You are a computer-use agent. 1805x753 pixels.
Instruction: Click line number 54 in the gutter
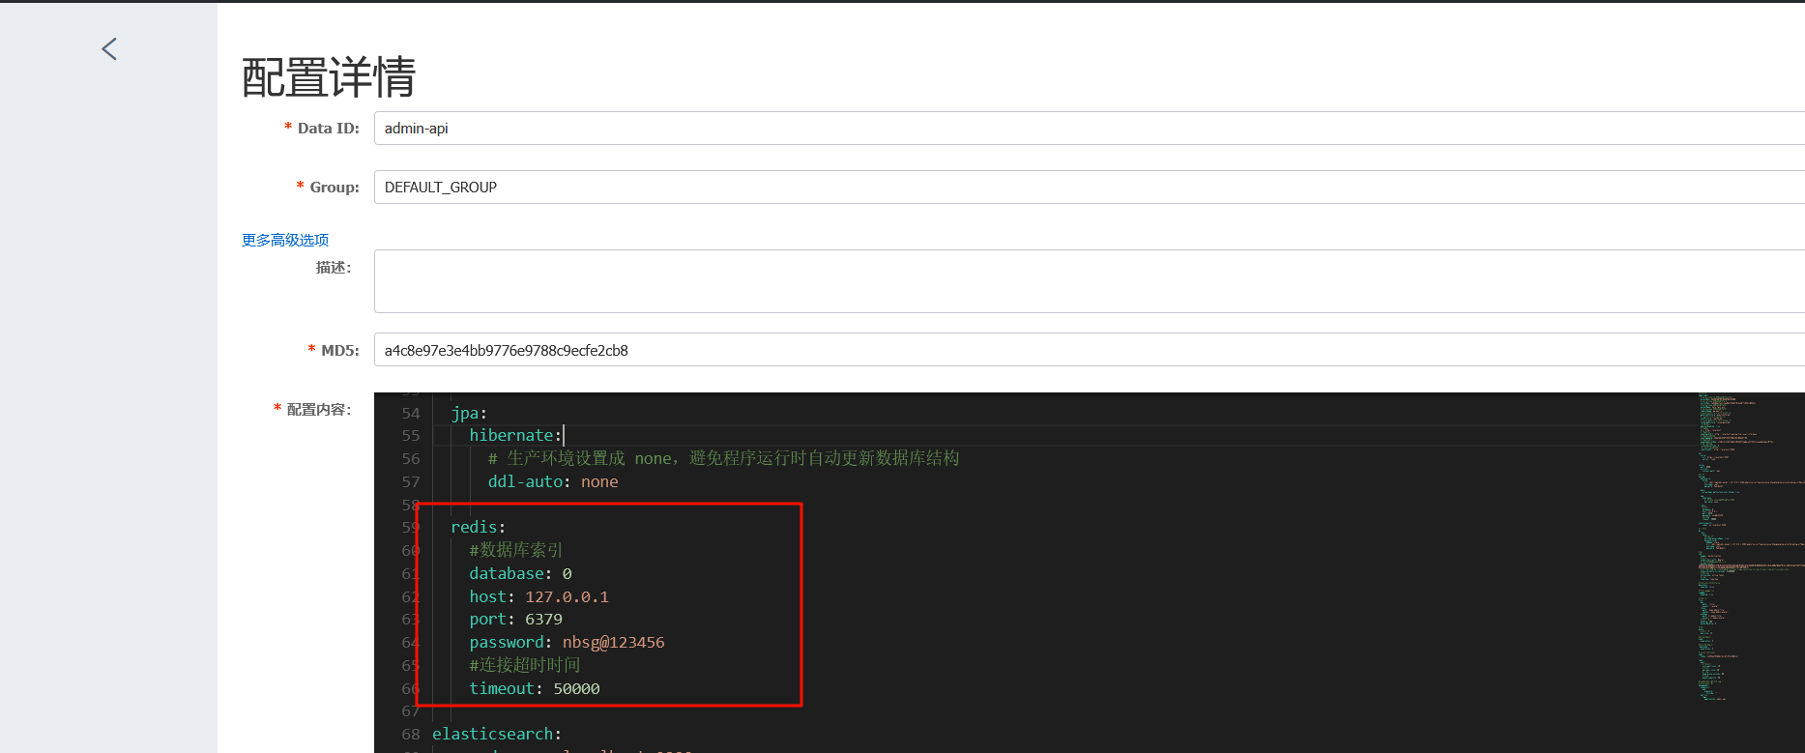coord(411,414)
